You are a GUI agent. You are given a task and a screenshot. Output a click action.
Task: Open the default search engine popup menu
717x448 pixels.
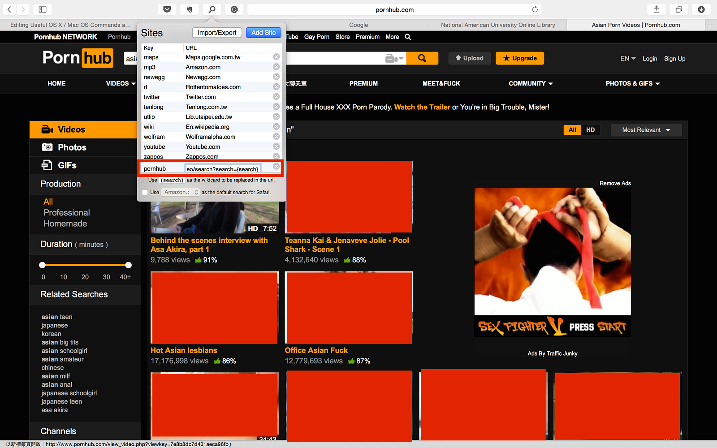point(181,192)
